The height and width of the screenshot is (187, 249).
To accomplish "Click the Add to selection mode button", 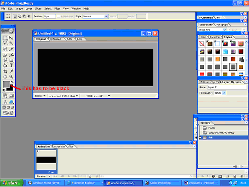I will (20, 16).
